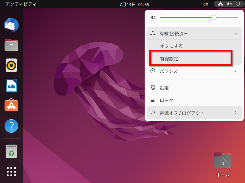Screen dimensions: 245x183
Task: Click the padlock icon next to ロック
Action: [153, 100]
